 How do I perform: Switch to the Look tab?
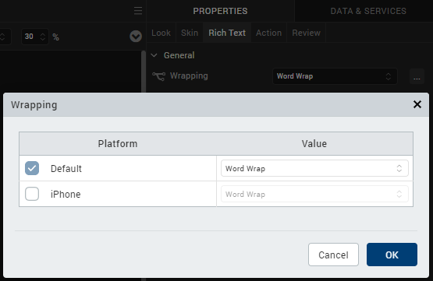[x=161, y=33]
